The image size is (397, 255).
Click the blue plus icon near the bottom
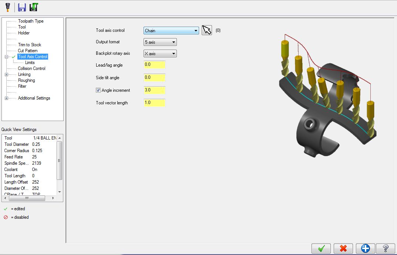pyautogui.click(x=365, y=248)
